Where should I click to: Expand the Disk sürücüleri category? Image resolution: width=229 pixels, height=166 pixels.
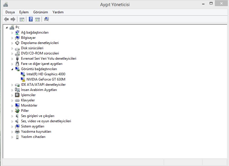click(12, 48)
